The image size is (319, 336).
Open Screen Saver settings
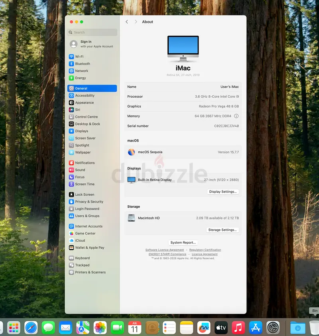coord(92,138)
